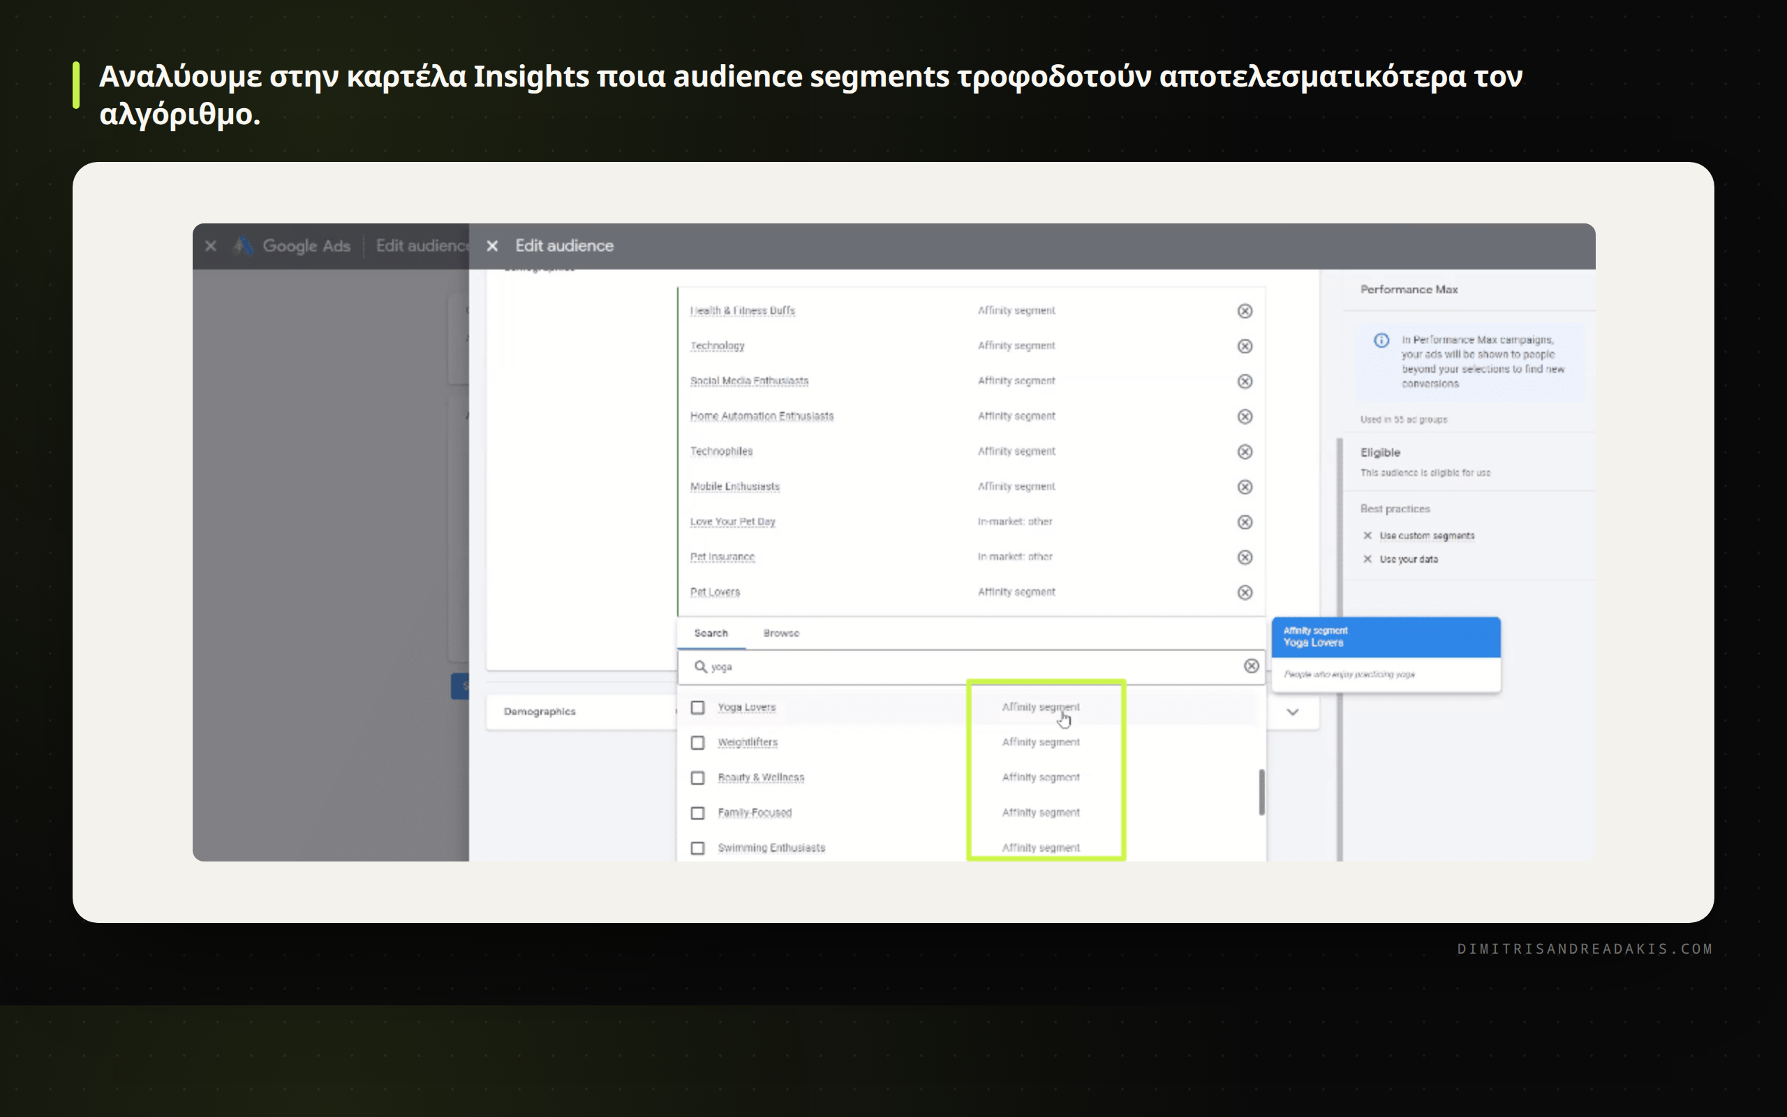Switch to the Browse tab

[781, 633]
